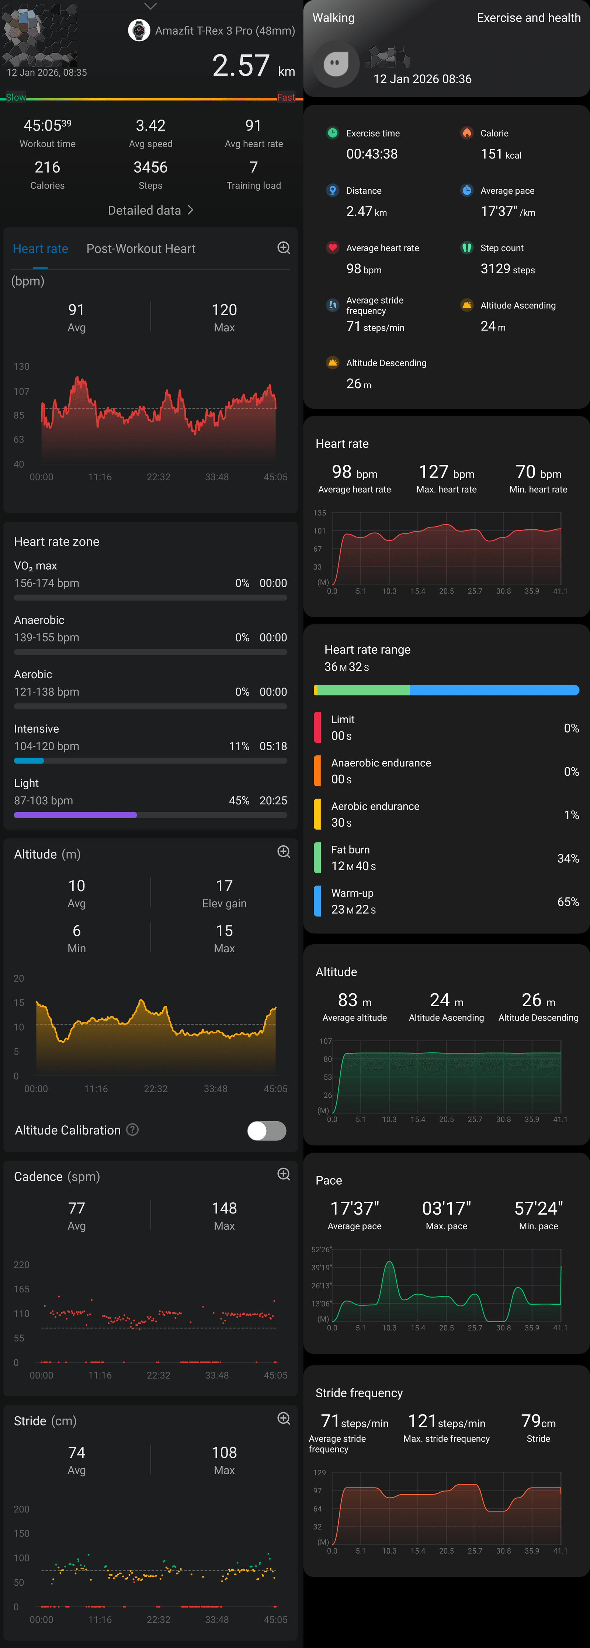This screenshot has width=590, height=1648.
Task: Click the Distance location pin icon
Action: 332,190
